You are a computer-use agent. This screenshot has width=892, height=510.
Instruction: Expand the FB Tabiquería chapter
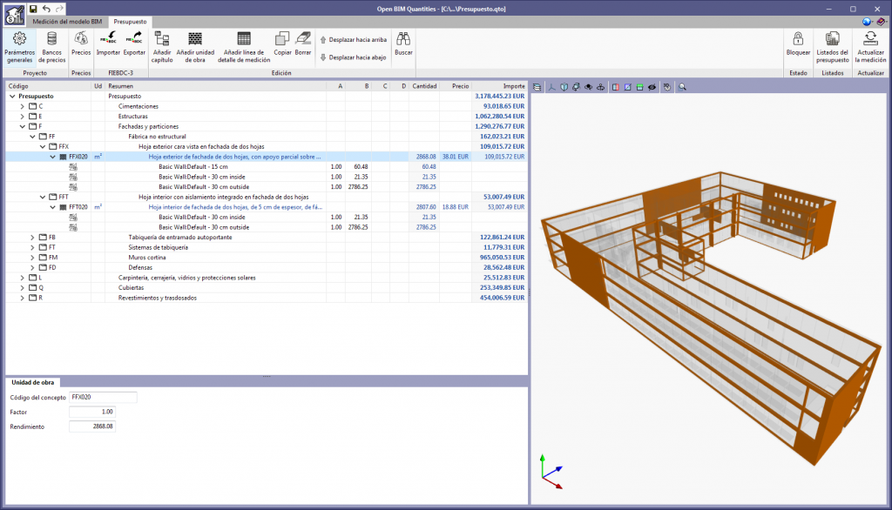[x=33, y=237]
